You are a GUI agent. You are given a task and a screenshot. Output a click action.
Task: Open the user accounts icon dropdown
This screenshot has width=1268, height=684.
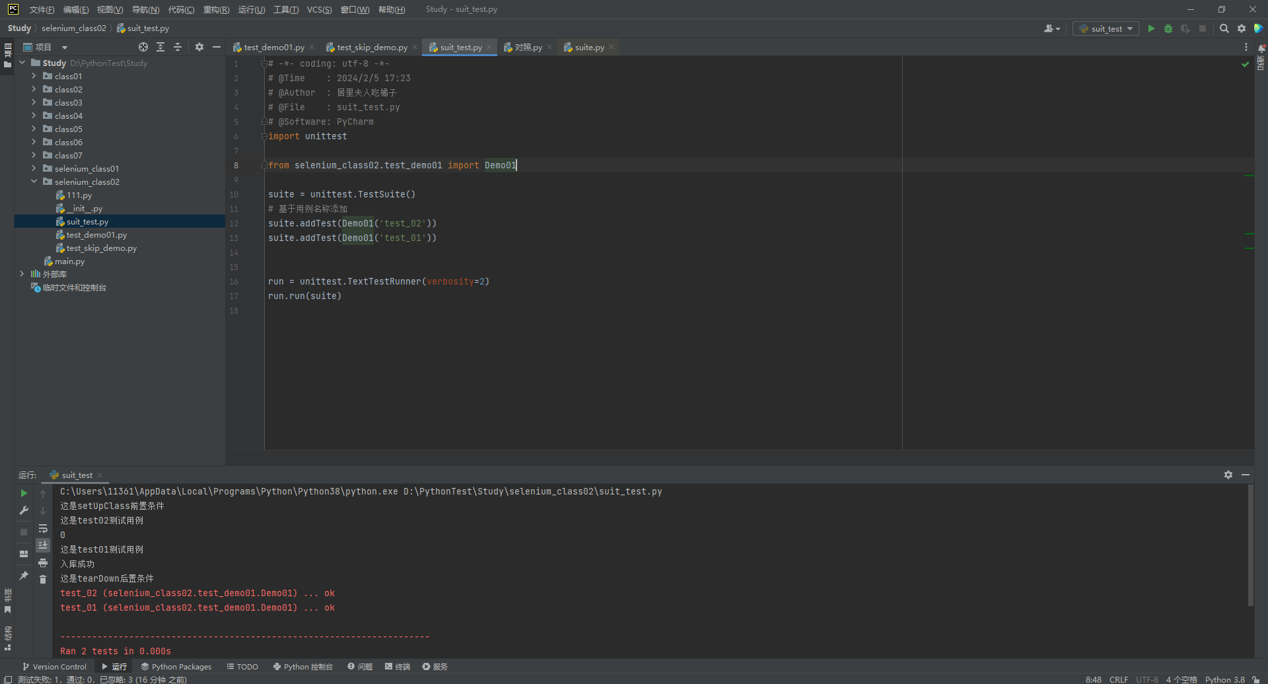coord(1052,28)
